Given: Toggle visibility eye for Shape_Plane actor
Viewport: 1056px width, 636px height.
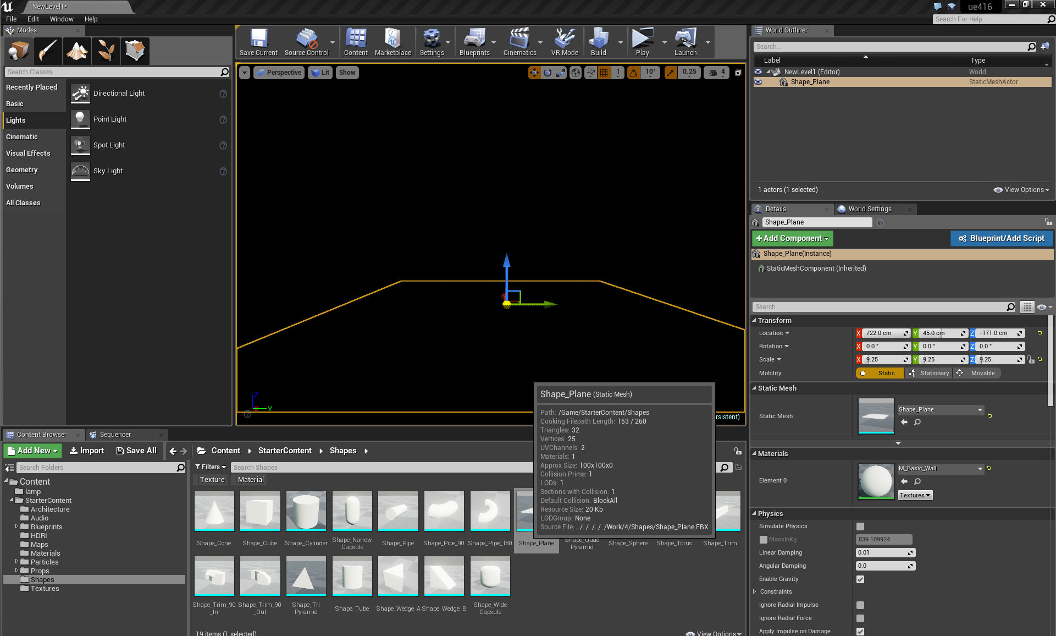Looking at the screenshot, I should (x=758, y=82).
